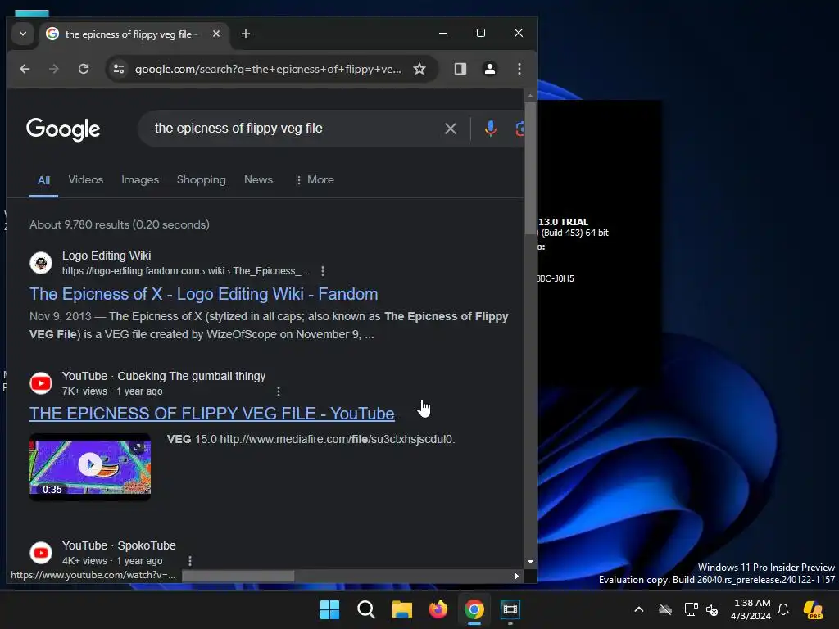Switch to Shopping results tab
Image resolution: width=839 pixels, height=629 pixels.
pos(202,179)
